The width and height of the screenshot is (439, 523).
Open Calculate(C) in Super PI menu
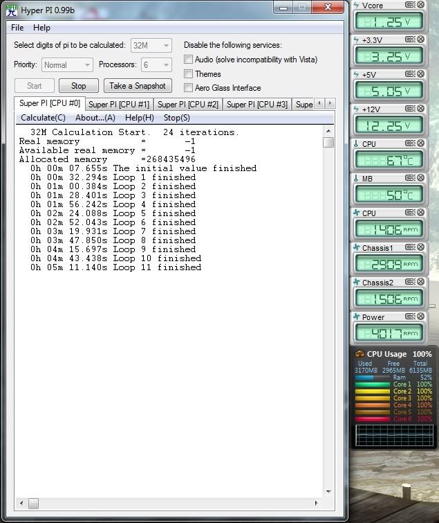click(x=44, y=118)
